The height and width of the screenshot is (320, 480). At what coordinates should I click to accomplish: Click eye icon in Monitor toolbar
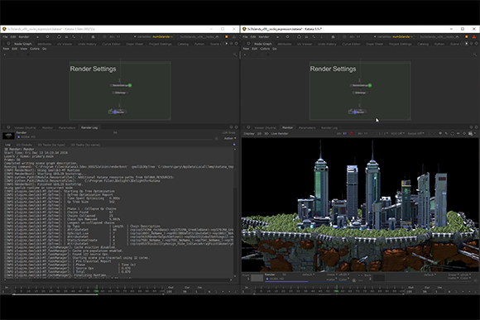[x=440, y=134]
